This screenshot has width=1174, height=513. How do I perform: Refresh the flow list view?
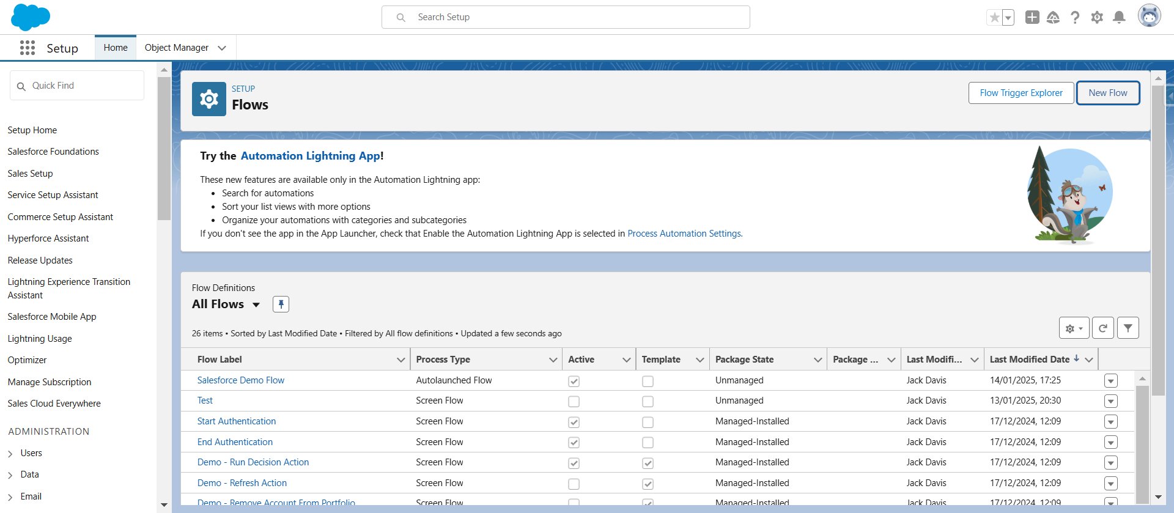[x=1102, y=328]
